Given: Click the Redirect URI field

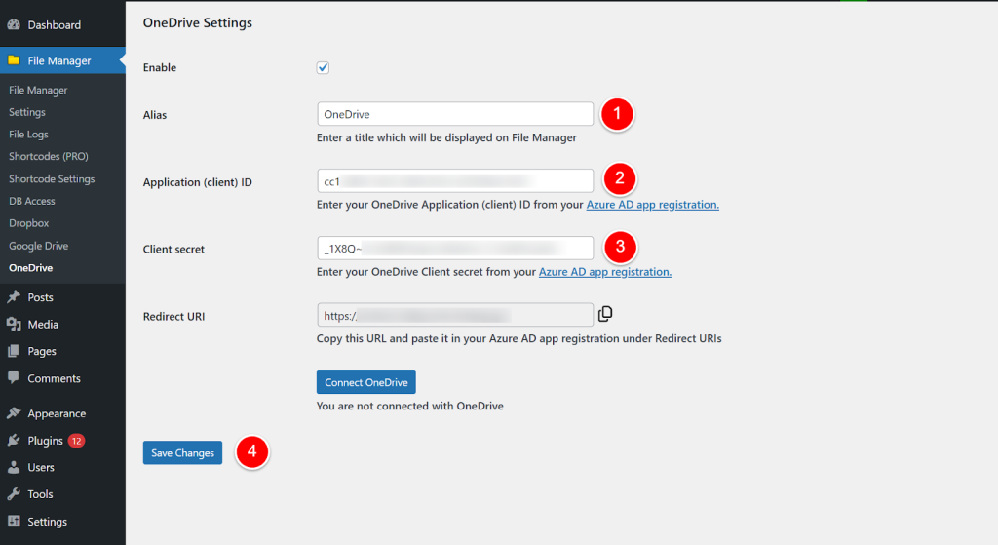Looking at the screenshot, I should pyautogui.click(x=455, y=315).
